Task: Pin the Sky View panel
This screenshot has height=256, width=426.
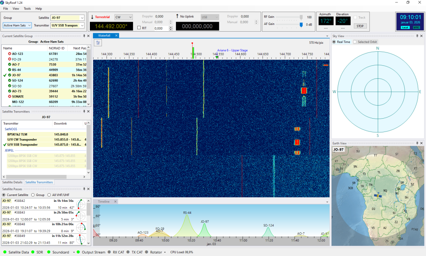Action: (417, 36)
